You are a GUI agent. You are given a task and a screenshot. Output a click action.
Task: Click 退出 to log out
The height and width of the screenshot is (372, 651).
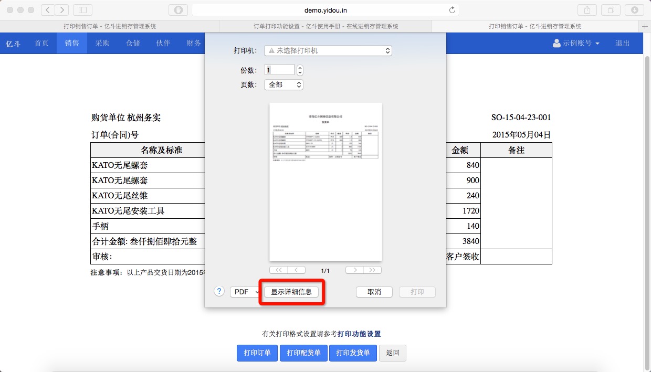(623, 43)
